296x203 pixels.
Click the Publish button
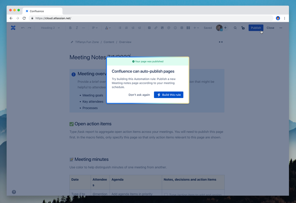pyautogui.click(x=256, y=28)
